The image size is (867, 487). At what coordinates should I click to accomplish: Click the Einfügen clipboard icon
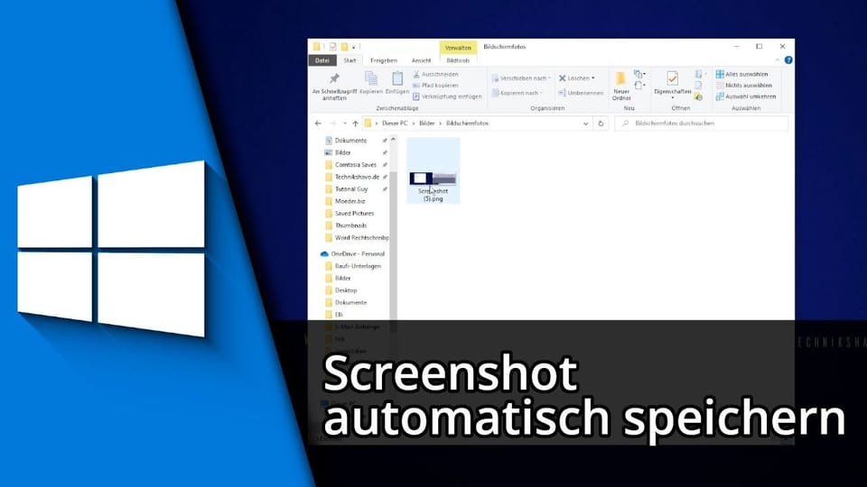[x=397, y=79]
